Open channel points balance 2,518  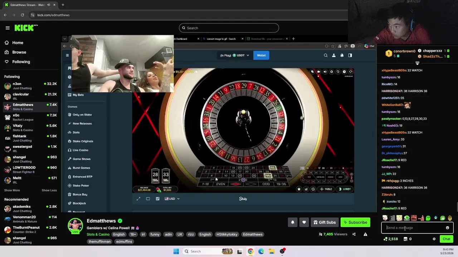point(391,239)
